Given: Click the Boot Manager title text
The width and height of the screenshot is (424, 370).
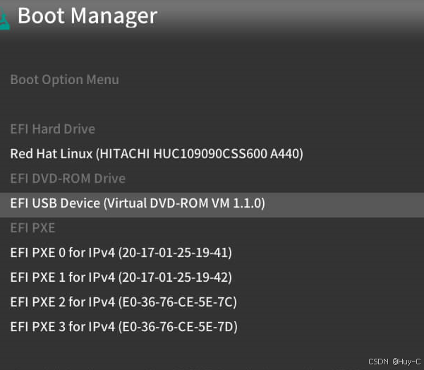Looking at the screenshot, I should [x=87, y=17].
